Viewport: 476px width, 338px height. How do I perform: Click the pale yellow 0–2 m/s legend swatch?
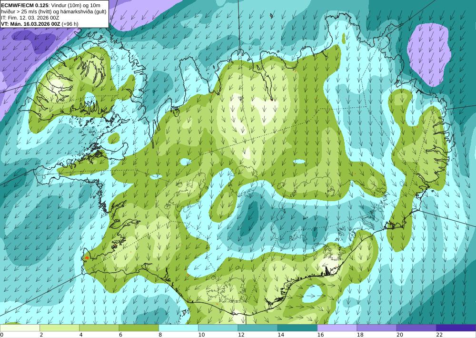20,328
